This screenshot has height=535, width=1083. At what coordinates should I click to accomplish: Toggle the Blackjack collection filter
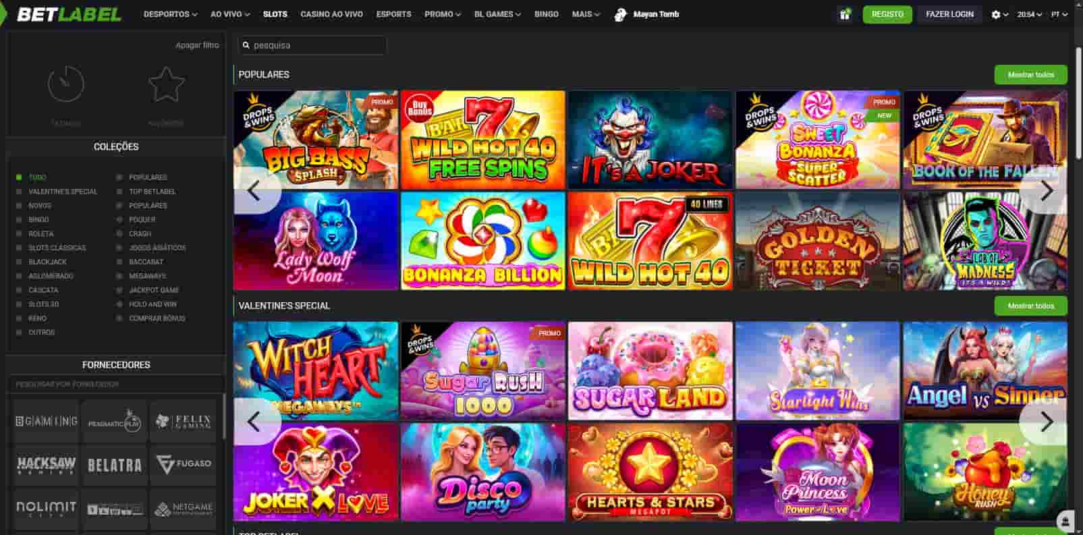[x=47, y=262]
